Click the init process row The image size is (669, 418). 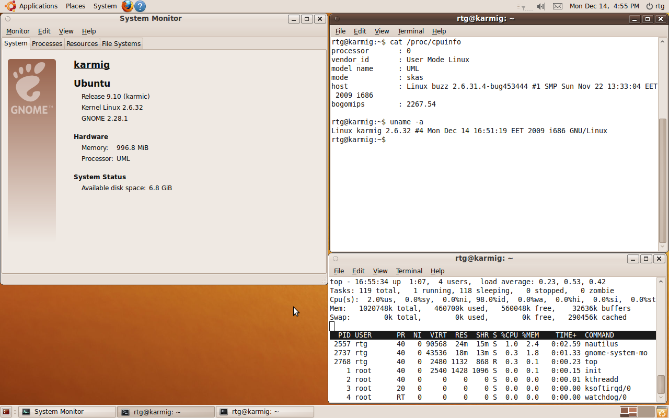(493, 370)
